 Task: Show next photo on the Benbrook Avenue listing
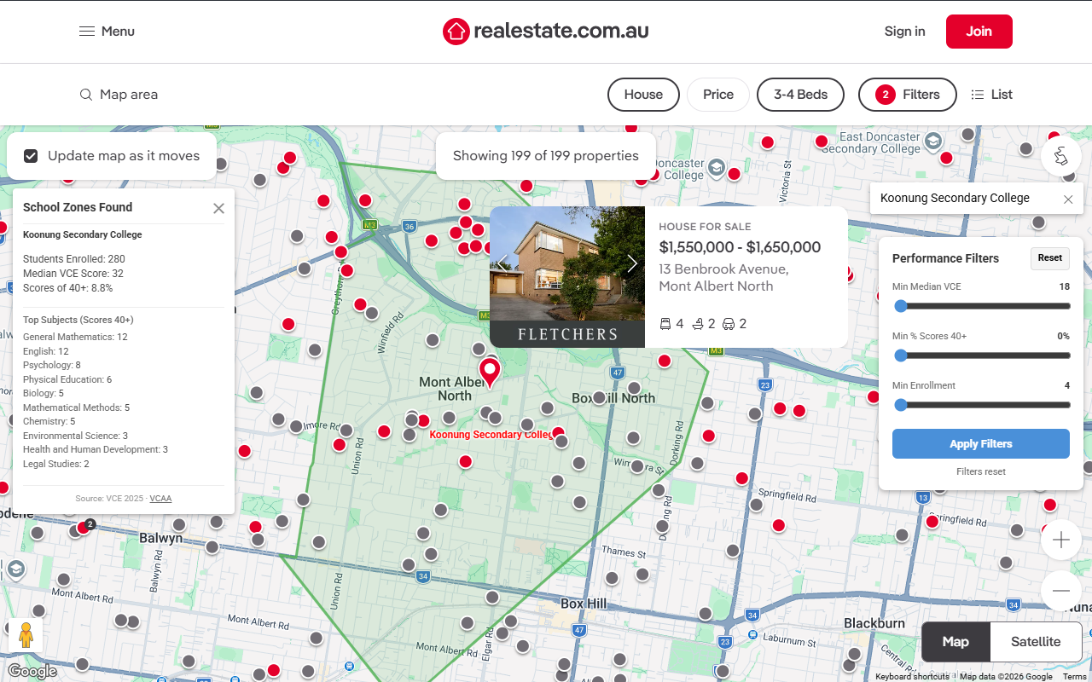[632, 263]
